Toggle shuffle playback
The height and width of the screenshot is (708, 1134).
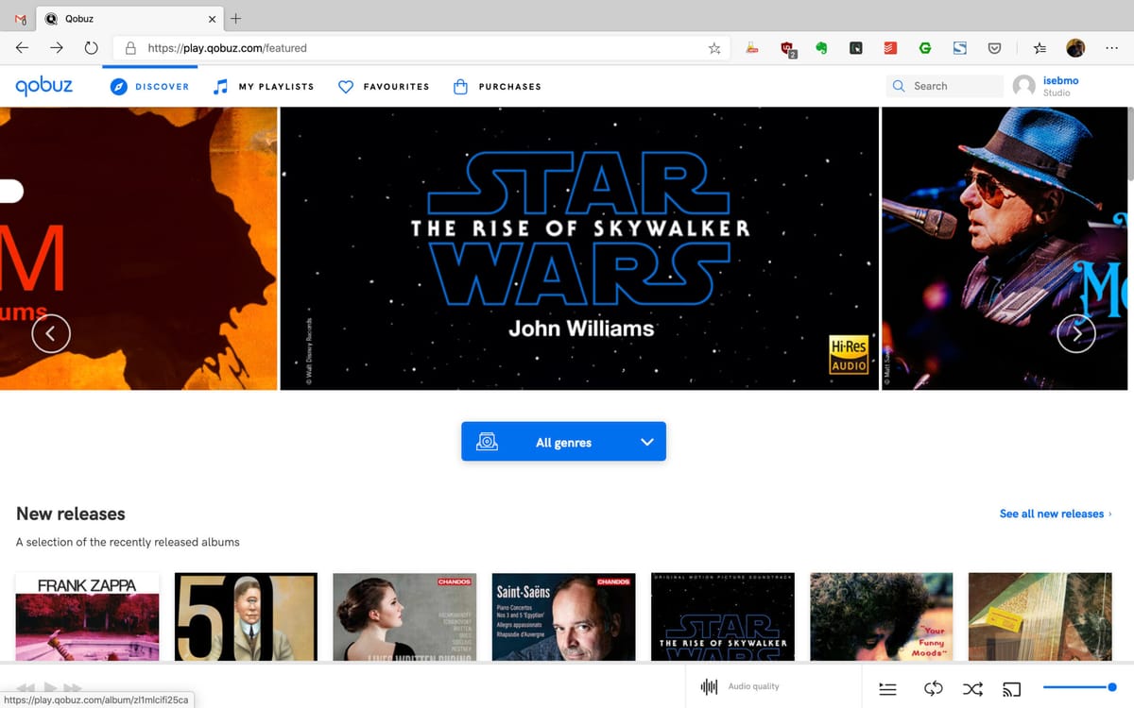(972, 688)
